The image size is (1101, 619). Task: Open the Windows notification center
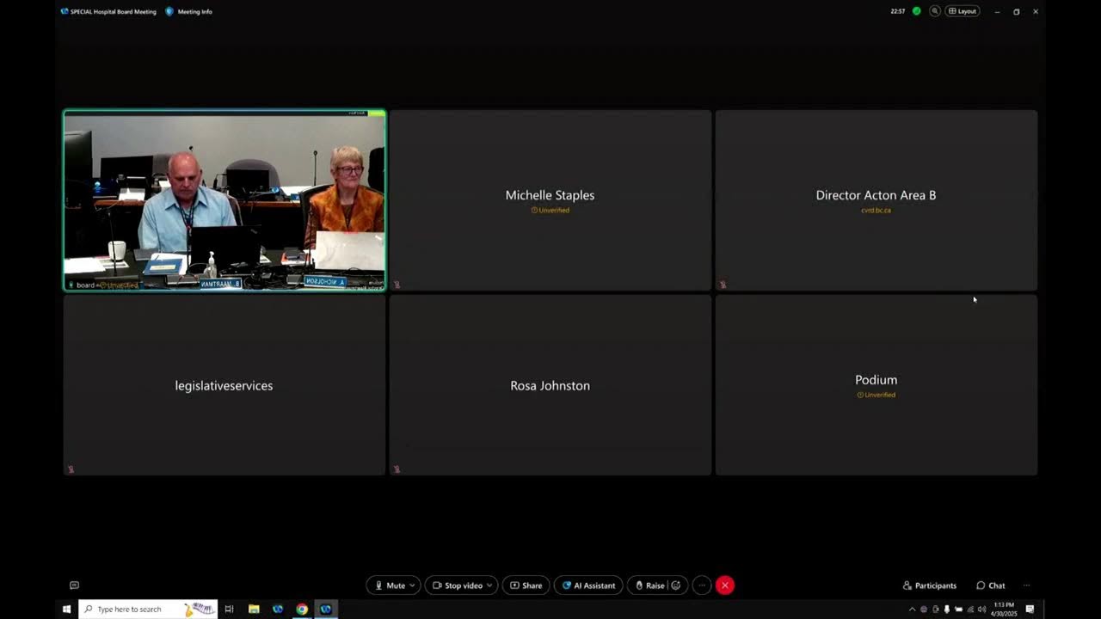click(x=1030, y=609)
